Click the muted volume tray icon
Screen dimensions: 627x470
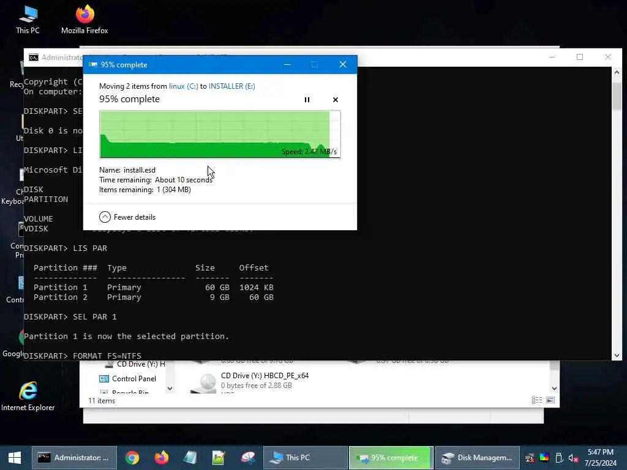(573, 458)
